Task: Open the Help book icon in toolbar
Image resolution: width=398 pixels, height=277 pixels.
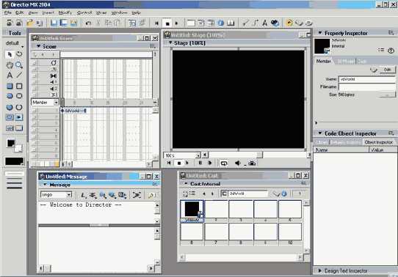Action: [231, 23]
